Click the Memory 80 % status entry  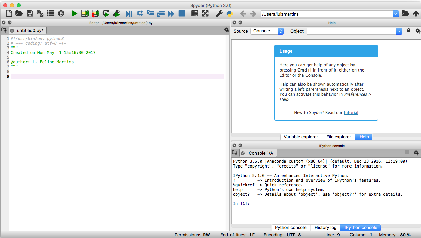pos(395,235)
